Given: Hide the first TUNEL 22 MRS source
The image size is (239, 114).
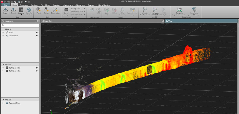Looking at the screenshot, I should pos(37,68).
